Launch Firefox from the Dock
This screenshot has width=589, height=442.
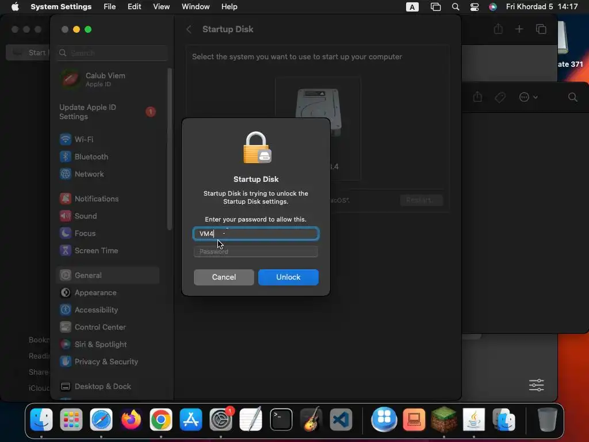point(131,419)
